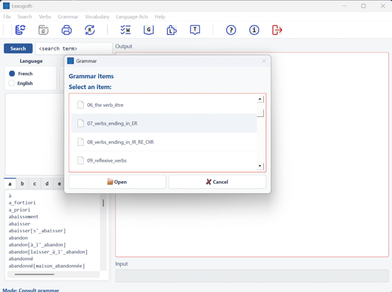Click file icon beside 08_verbs_ending_in_IR_RE_OIR

pyautogui.click(x=81, y=142)
